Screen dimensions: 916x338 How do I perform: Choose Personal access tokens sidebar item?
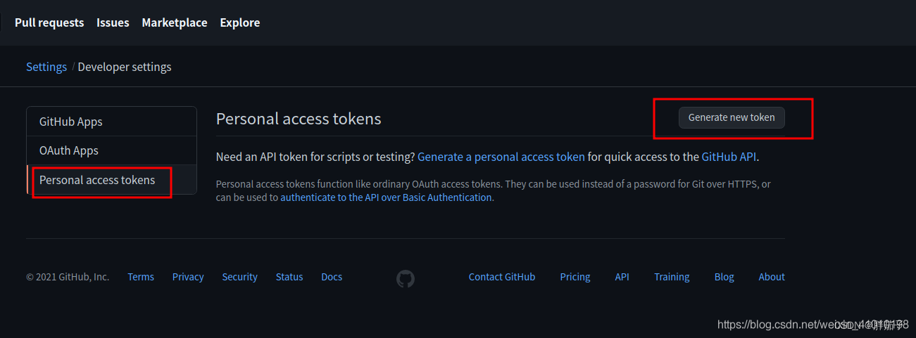[97, 180]
